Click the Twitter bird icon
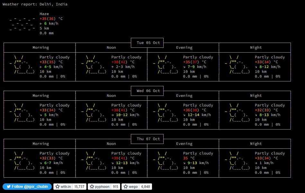 click(9, 187)
